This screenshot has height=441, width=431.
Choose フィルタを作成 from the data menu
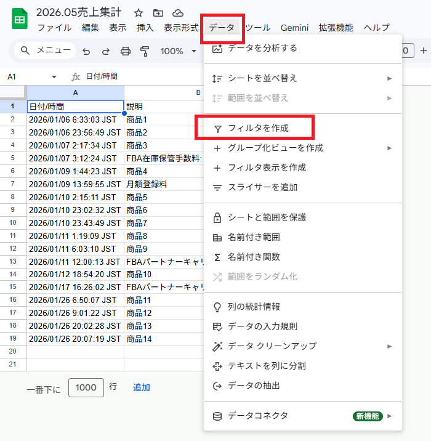[x=258, y=129]
